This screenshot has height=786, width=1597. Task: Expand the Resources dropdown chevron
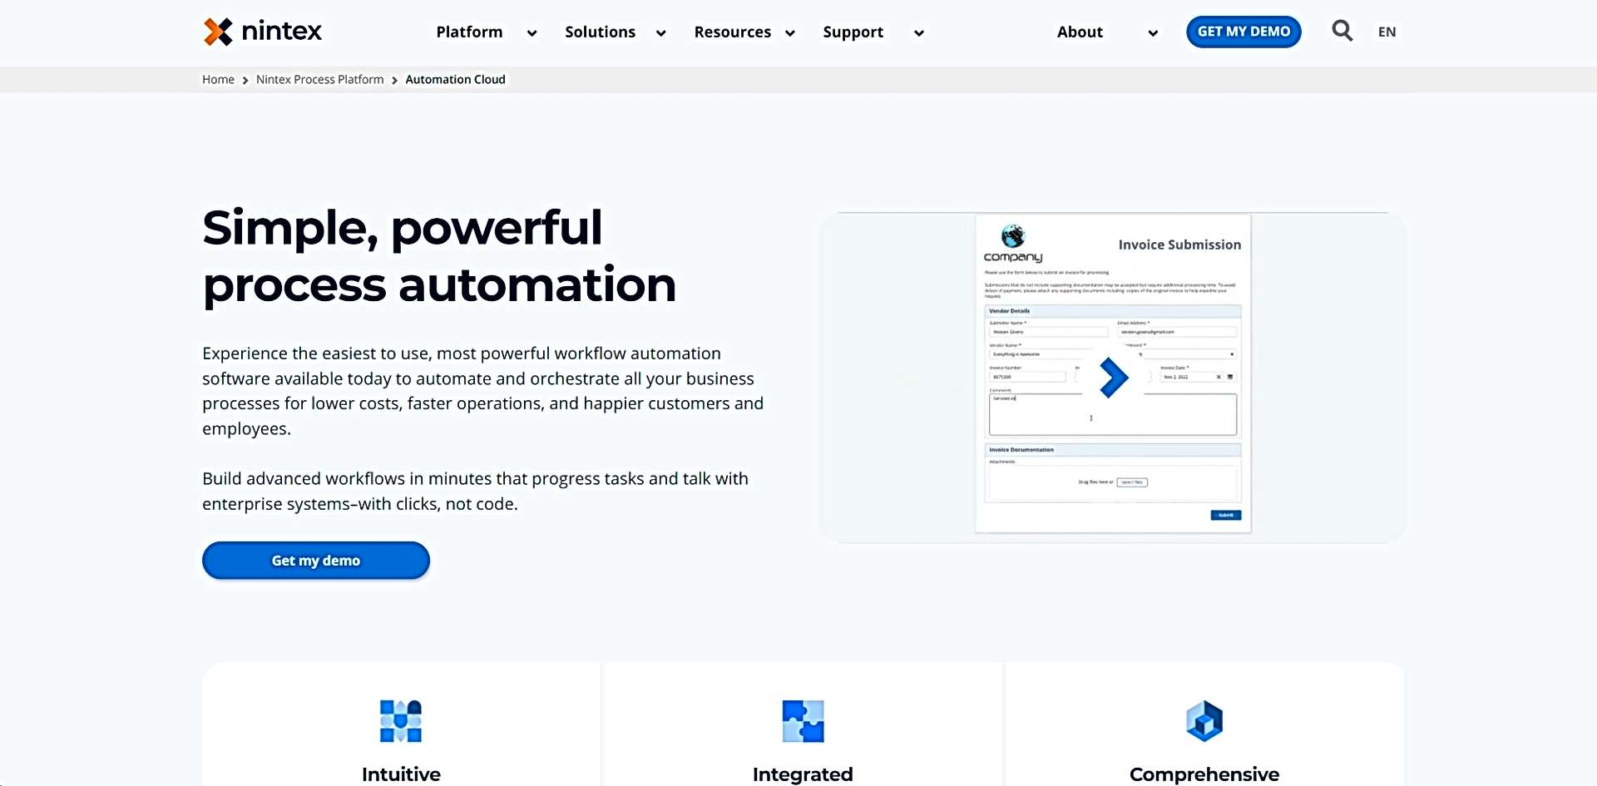coord(790,33)
